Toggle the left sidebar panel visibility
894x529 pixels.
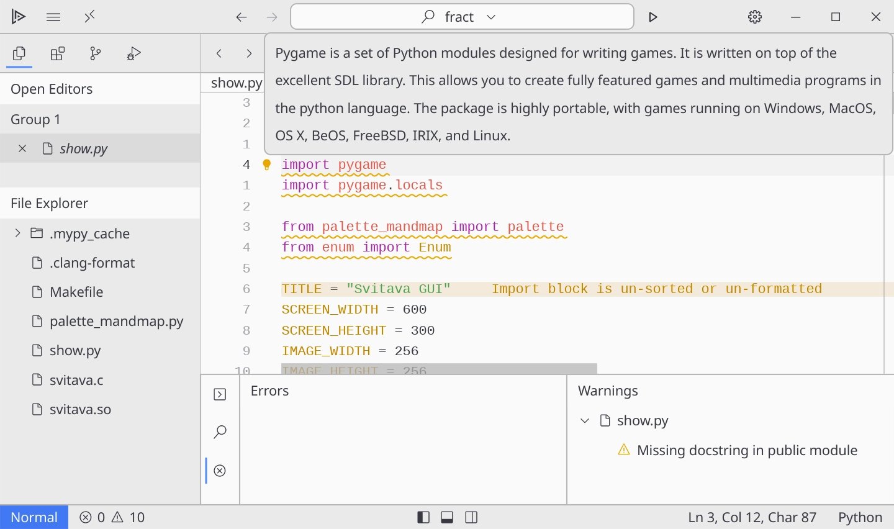click(x=423, y=517)
